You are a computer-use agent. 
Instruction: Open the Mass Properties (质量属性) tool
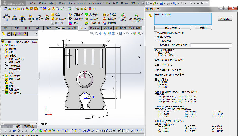[x=23, y=17]
